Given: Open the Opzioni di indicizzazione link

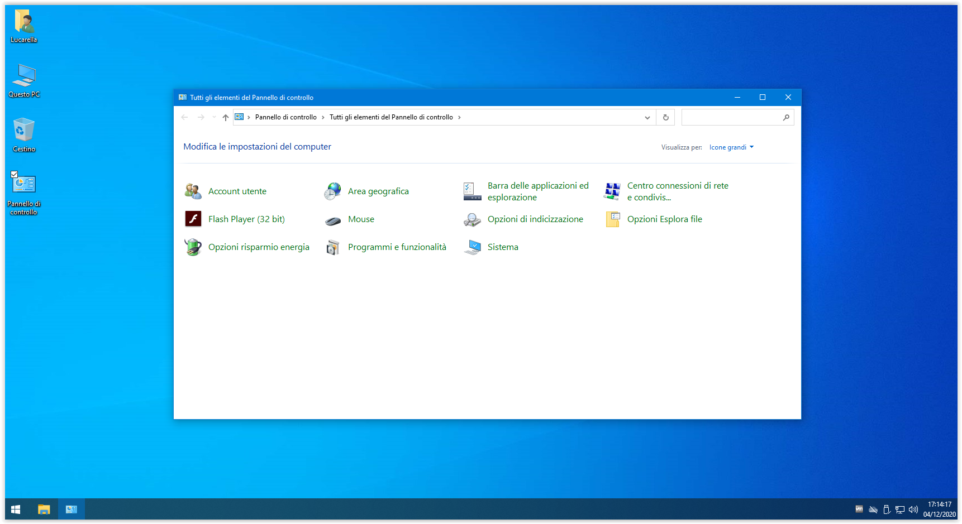Looking at the screenshot, I should click(x=535, y=219).
